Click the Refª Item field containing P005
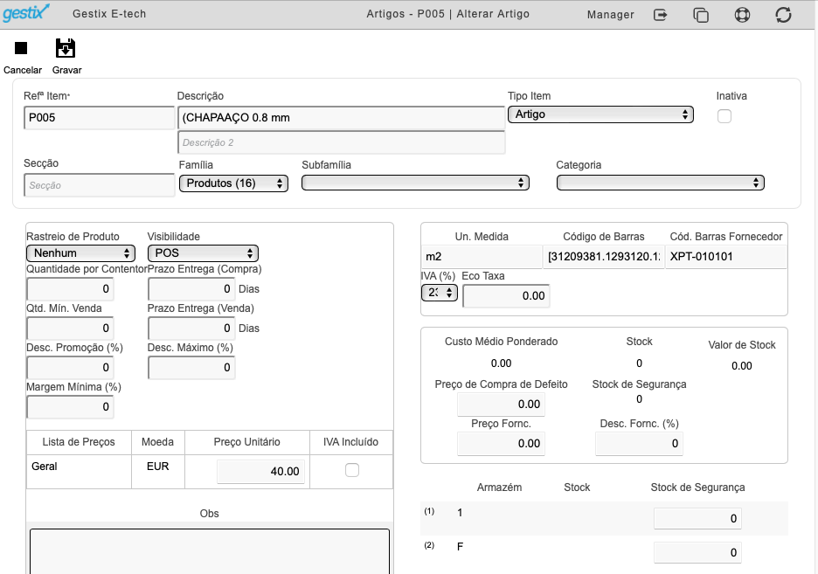Screen dimensions: 818x574 click(99, 118)
